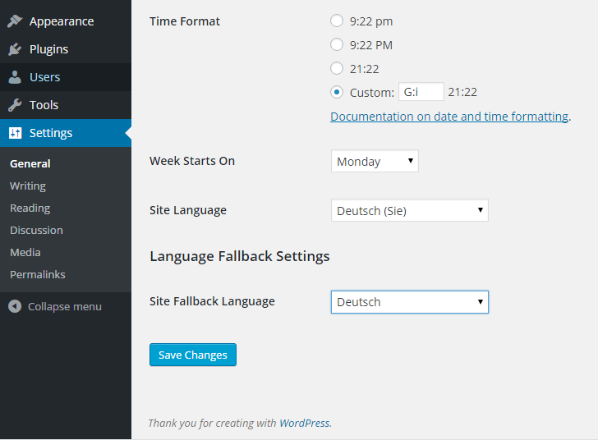Click the Settings sliders icon

16,133
